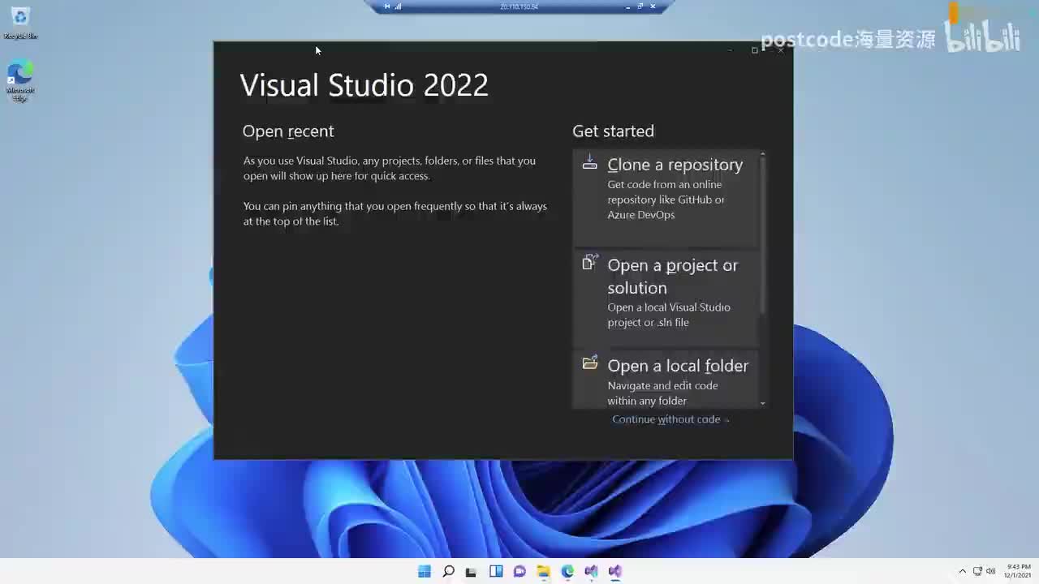Image resolution: width=1039 pixels, height=584 pixels.
Task: Open the Widgets panel from taskbar
Action: pos(496,572)
